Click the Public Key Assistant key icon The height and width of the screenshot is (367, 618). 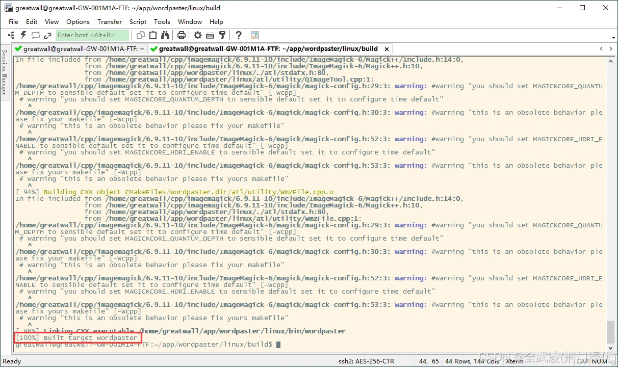(x=222, y=35)
